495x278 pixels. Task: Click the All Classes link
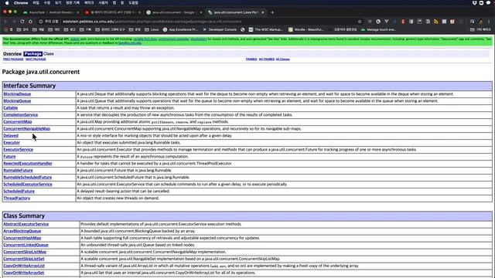pos(283,59)
